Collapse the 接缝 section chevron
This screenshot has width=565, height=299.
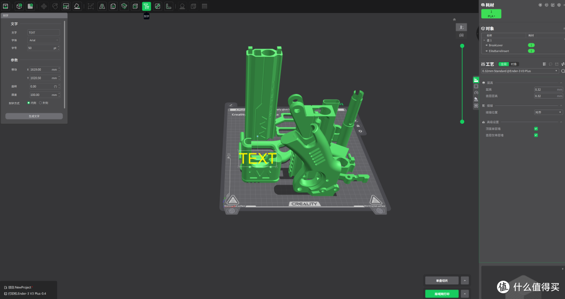click(561, 105)
